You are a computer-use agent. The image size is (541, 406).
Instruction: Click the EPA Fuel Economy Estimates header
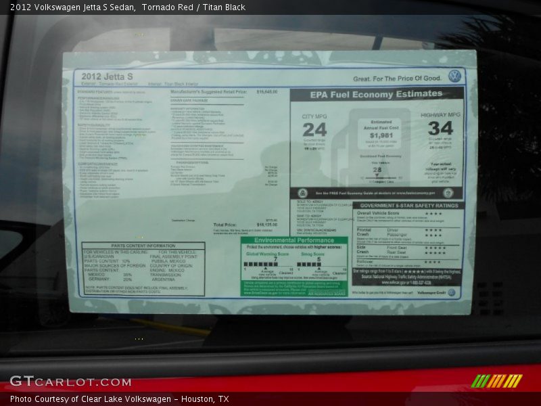coord(376,94)
